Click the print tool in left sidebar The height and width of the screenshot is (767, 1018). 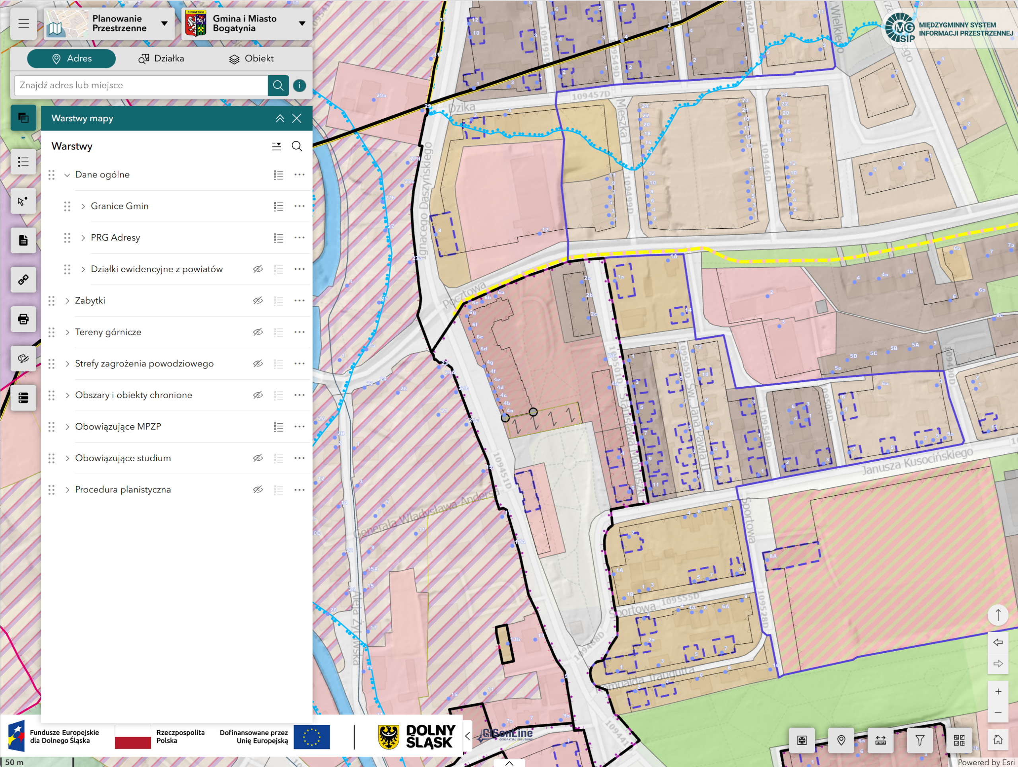pyautogui.click(x=23, y=319)
